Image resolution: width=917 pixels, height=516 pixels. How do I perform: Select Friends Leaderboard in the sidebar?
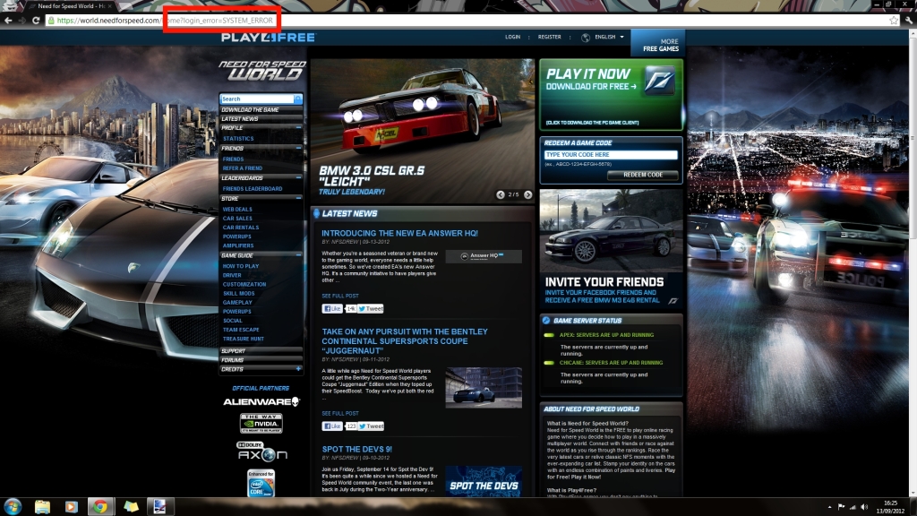[252, 189]
